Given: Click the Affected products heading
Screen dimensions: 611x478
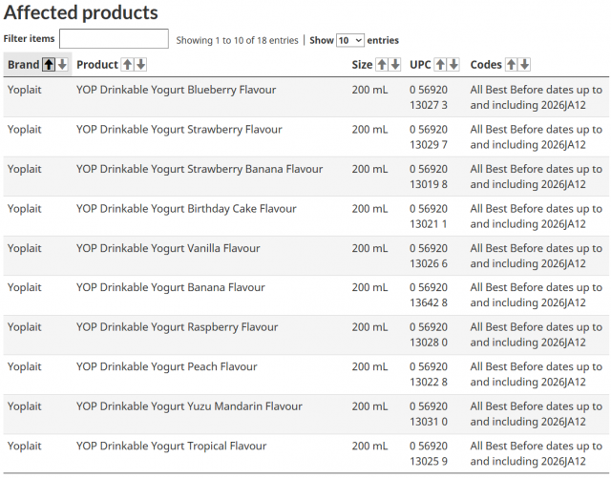Looking at the screenshot, I should pyautogui.click(x=81, y=13).
